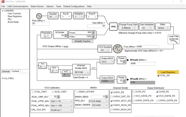Open the Pre-R dropdown

coord(66,17)
